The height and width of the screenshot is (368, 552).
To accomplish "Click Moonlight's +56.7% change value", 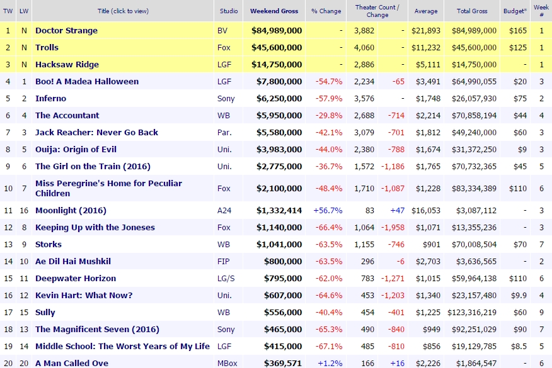I will click(328, 211).
